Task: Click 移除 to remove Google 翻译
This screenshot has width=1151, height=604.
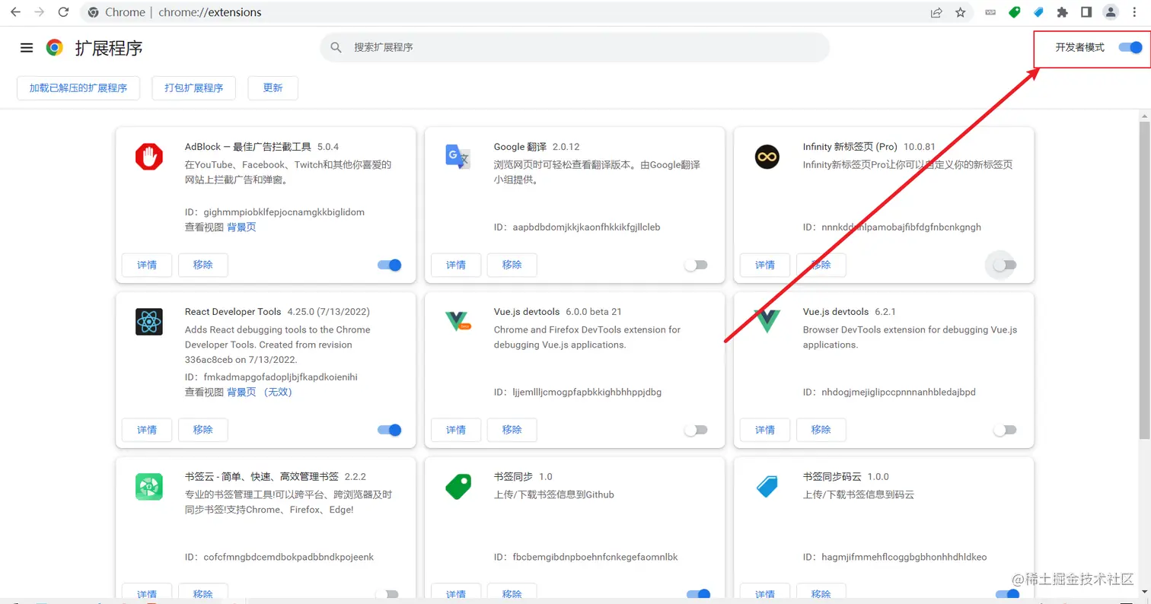Action: 512,265
